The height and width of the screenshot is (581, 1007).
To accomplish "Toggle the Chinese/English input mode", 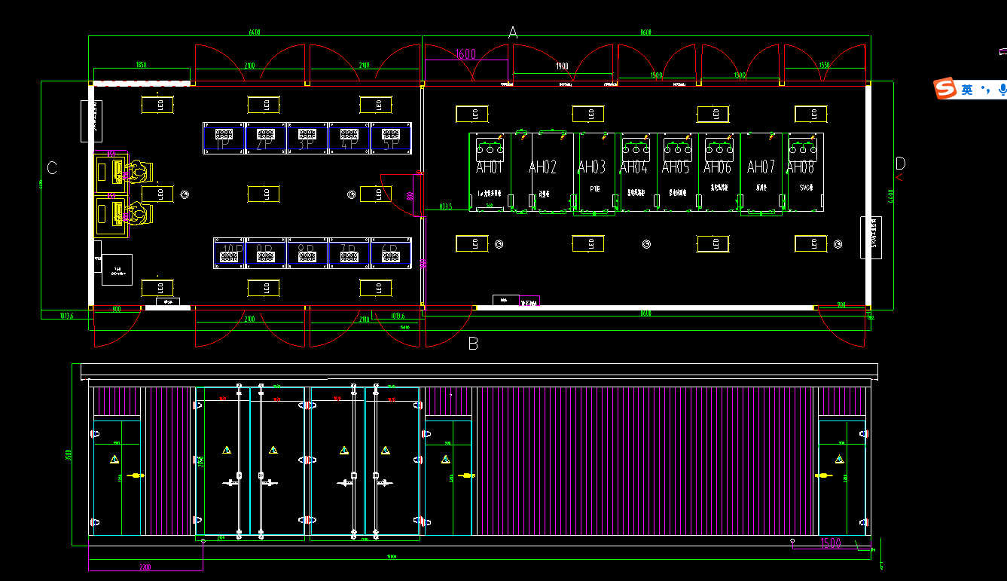I will (967, 90).
